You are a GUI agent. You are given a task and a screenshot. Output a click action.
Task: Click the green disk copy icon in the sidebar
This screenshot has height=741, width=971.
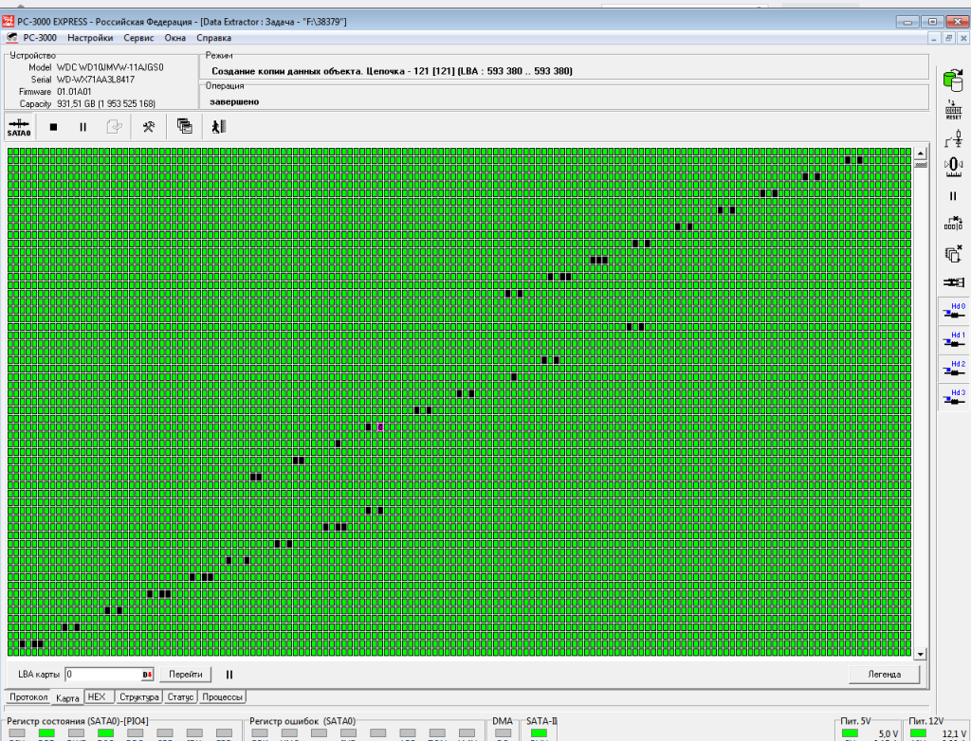[953, 81]
